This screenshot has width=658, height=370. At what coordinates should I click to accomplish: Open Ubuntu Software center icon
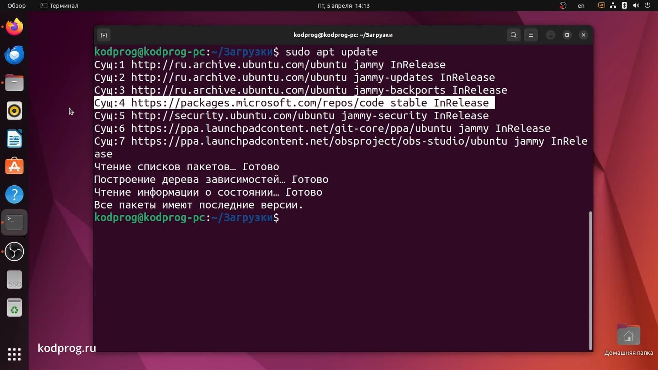tap(14, 166)
